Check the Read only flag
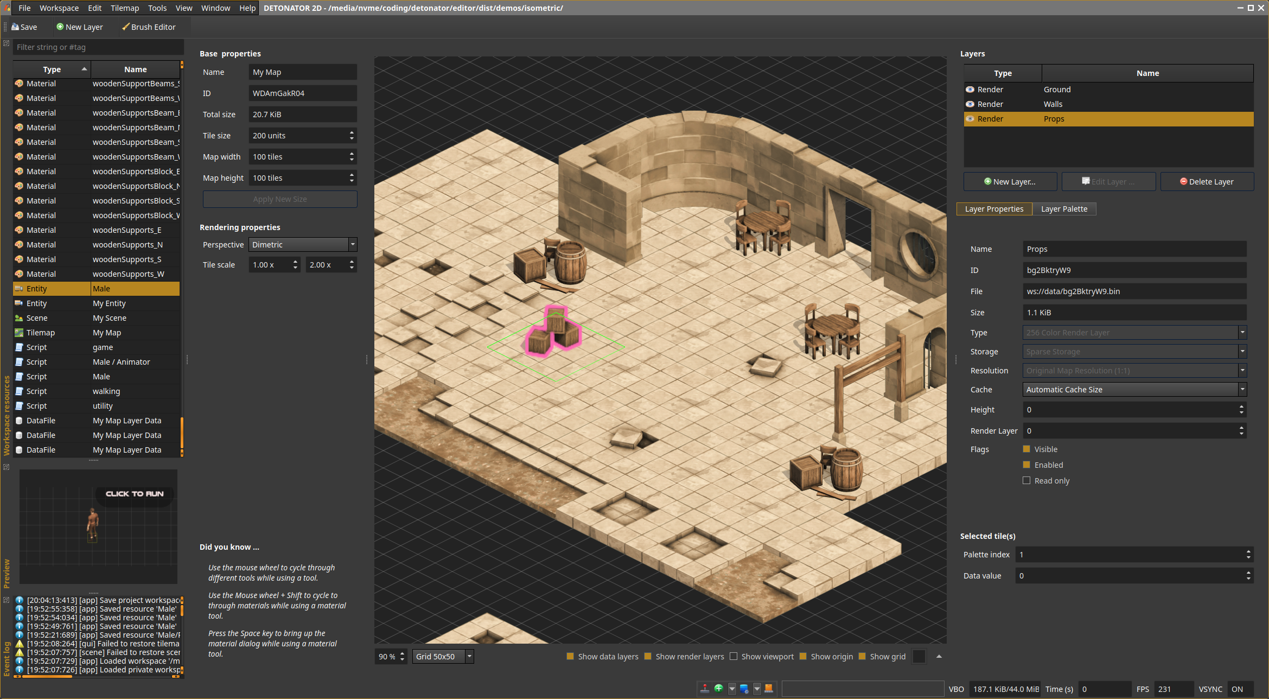The width and height of the screenshot is (1269, 699). pyautogui.click(x=1026, y=481)
